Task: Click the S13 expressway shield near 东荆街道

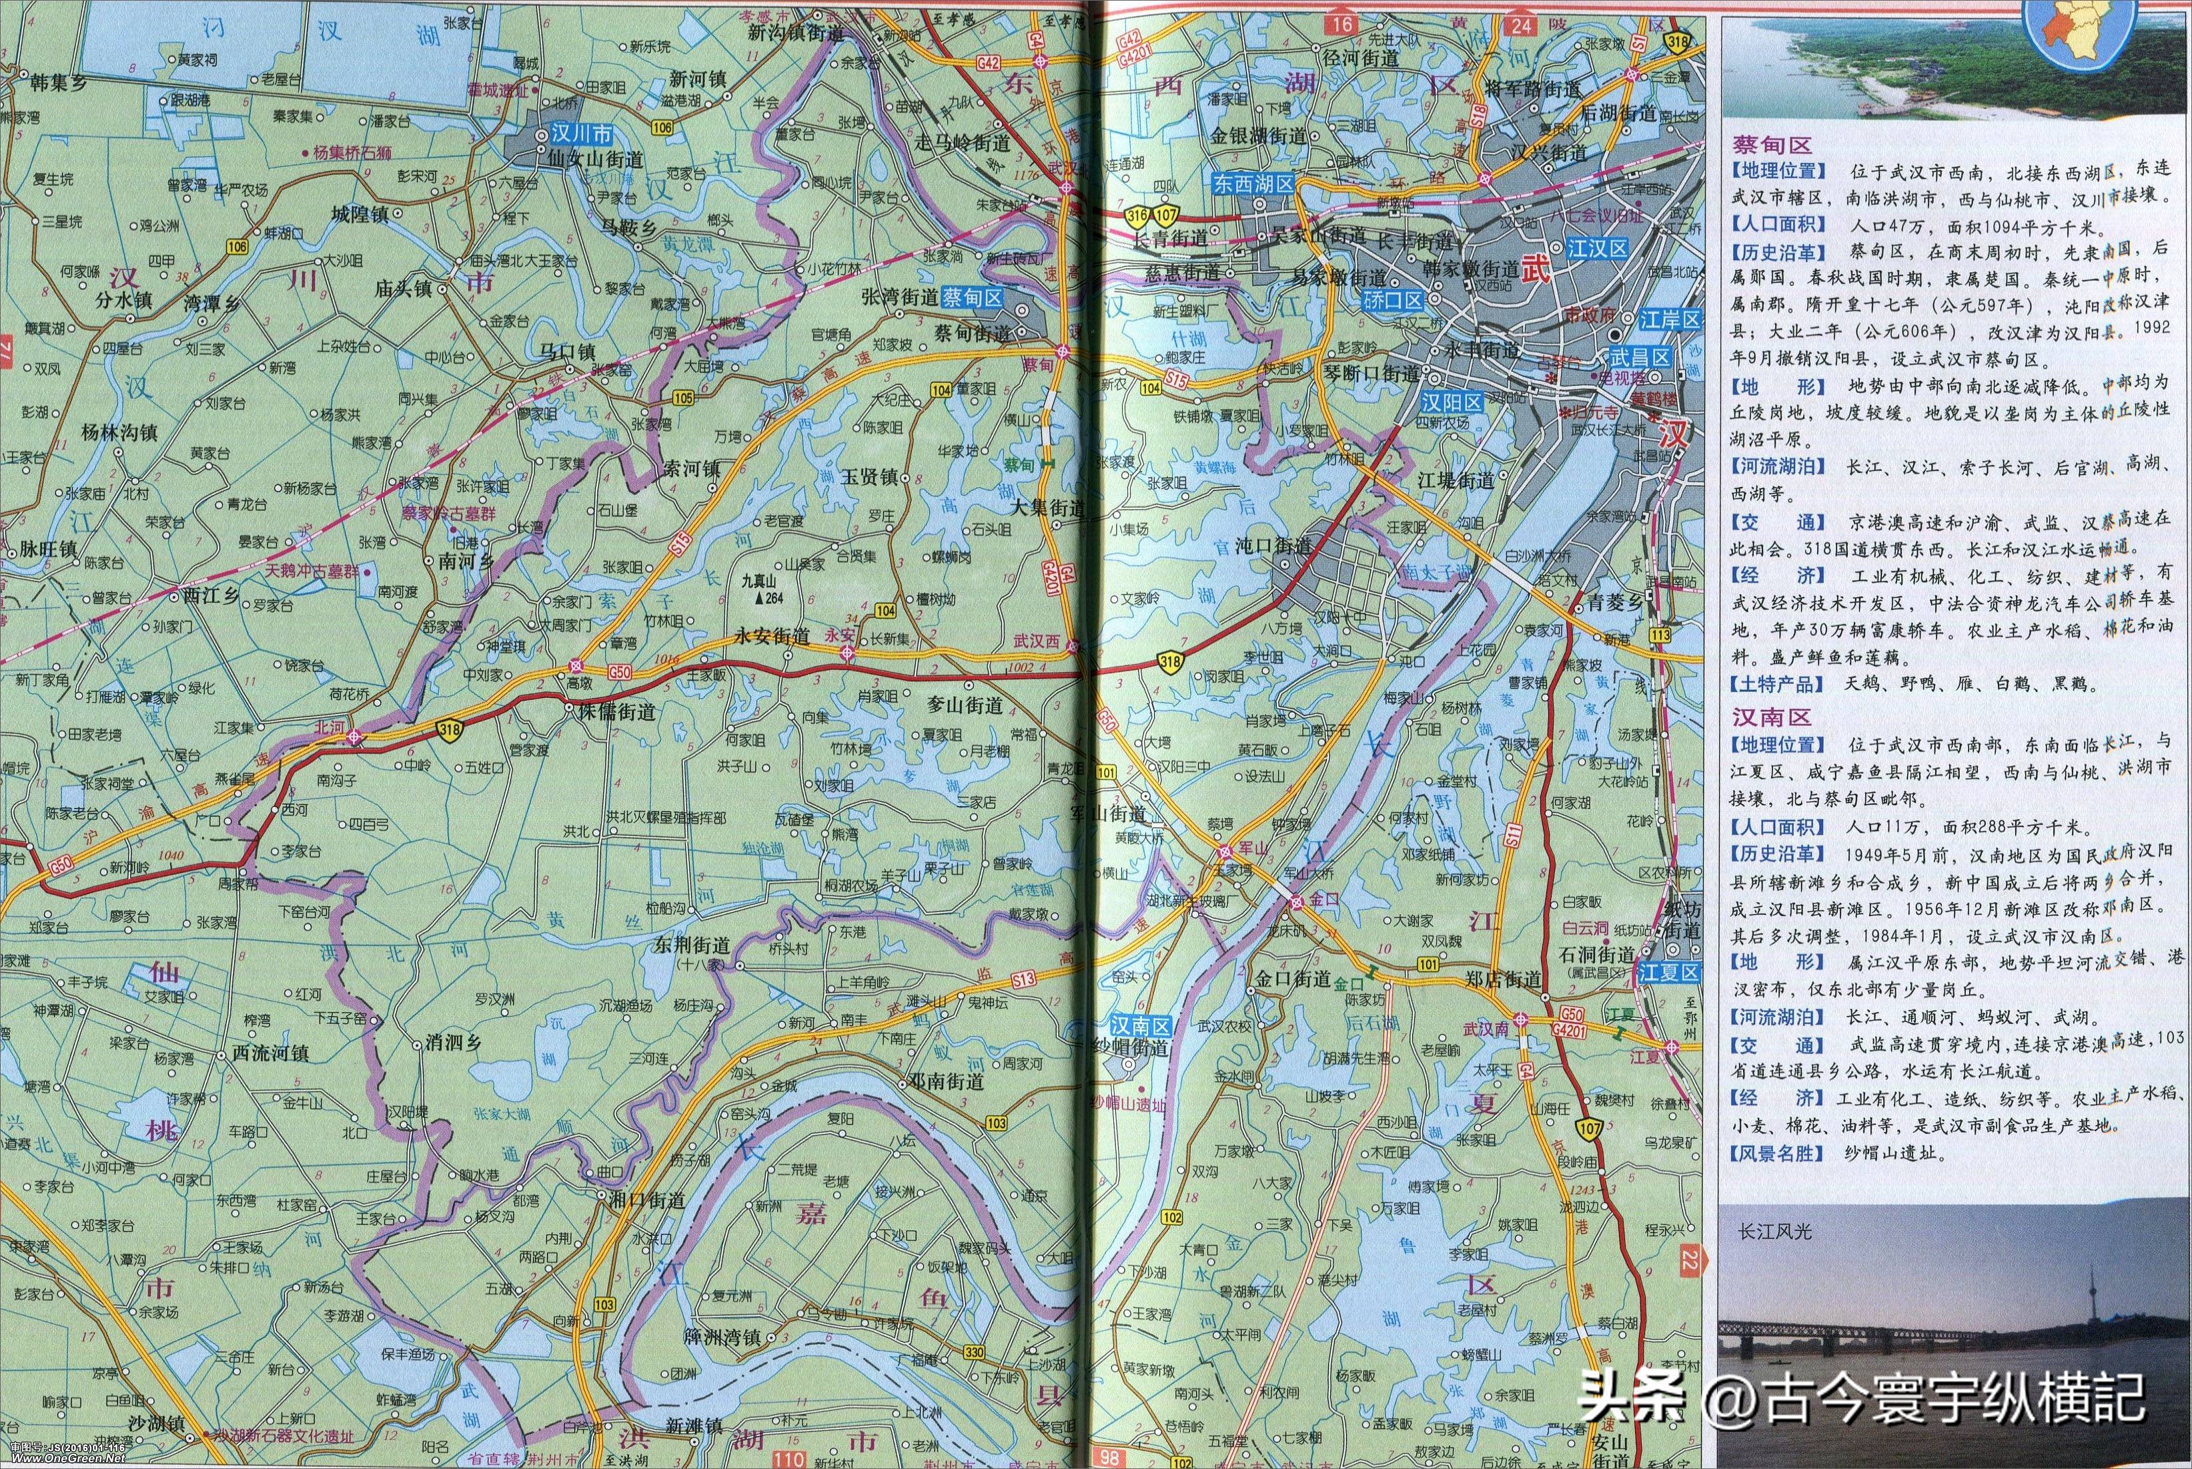Action: pyautogui.click(x=1023, y=979)
